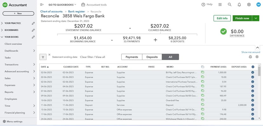Edit the Your Practice section pencil
Viewport: 263px width, 126px height.
pyautogui.click(x=33, y=23)
